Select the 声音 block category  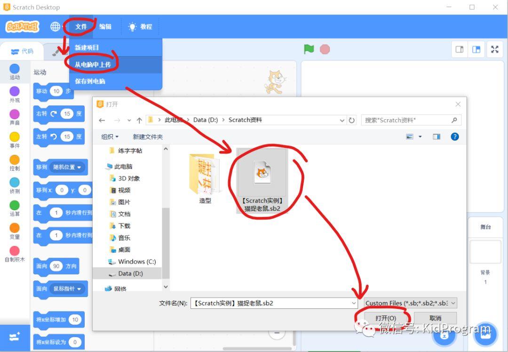click(x=15, y=117)
